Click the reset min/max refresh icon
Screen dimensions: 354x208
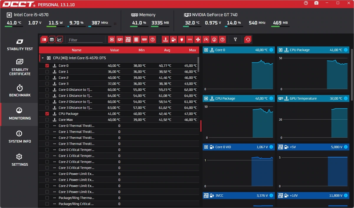pyautogui.click(x=248, y=39)
